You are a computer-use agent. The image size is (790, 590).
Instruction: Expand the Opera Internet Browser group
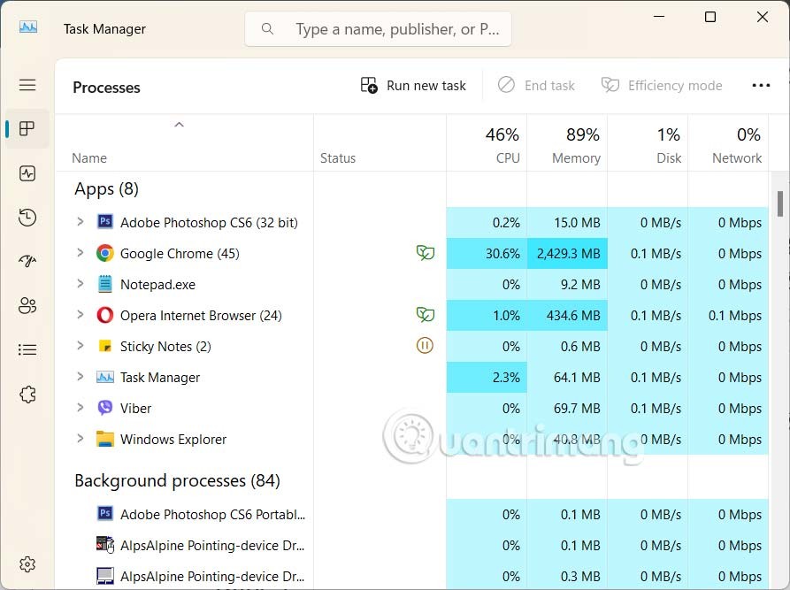81,315
